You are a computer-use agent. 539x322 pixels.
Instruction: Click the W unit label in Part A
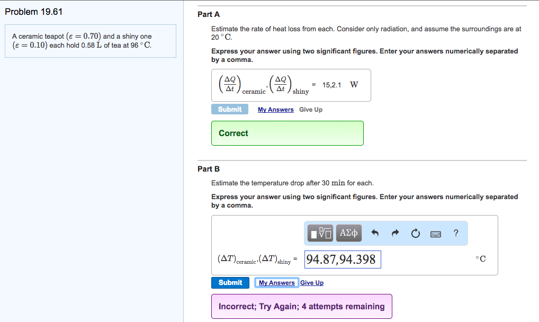(354, 85)
